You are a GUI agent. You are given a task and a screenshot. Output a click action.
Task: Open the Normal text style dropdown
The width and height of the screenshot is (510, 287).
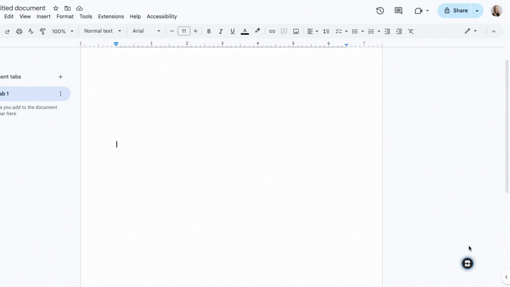click(x=103, y=31)
